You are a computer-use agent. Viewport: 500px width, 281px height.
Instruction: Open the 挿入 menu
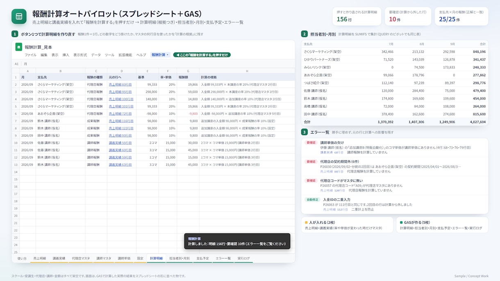coord(66,55)
